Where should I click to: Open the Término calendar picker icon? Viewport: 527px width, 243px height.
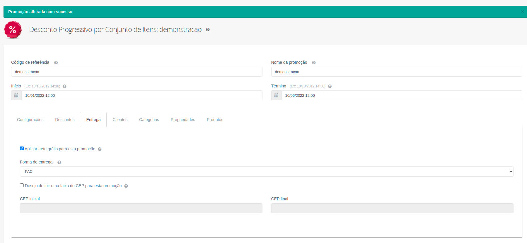[276, 95]
